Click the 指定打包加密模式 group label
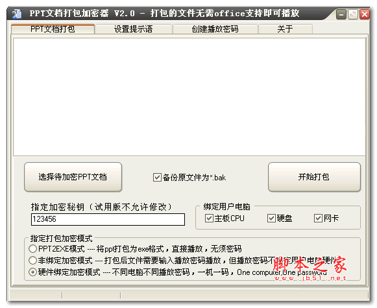 pos(61,239)
